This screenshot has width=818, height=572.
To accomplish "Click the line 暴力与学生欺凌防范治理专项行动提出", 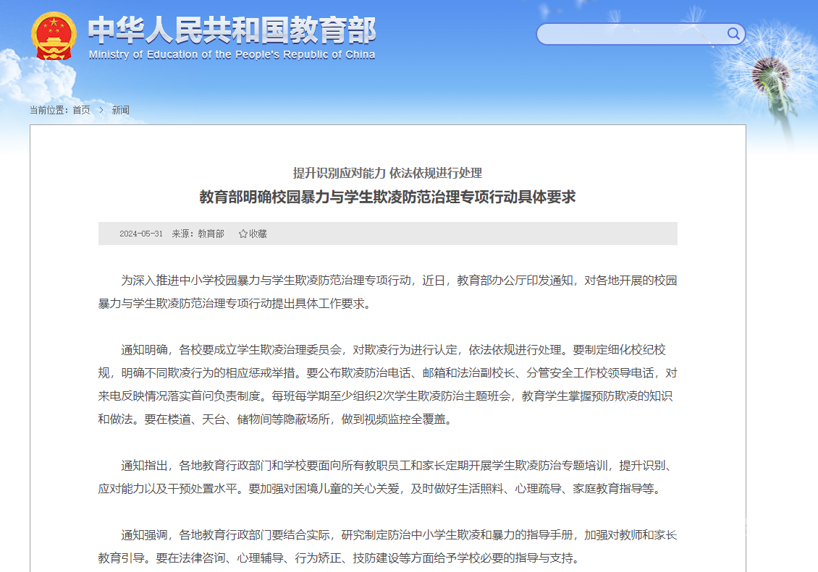I will tap(235, 304).
